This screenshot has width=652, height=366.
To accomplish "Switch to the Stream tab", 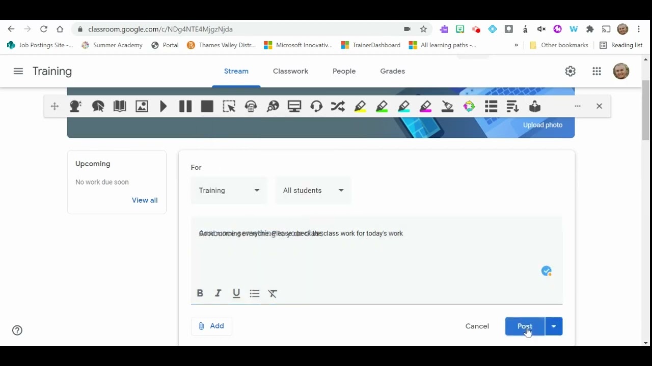I will [236, 71].
